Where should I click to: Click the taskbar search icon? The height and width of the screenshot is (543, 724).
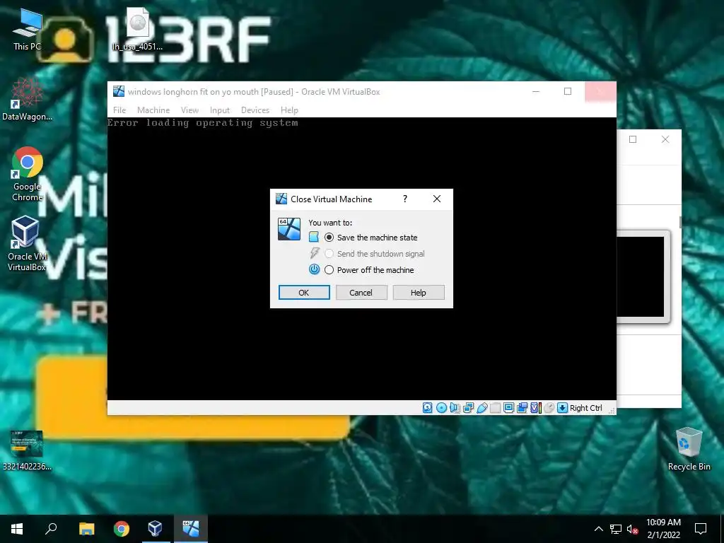click(51, 529)
